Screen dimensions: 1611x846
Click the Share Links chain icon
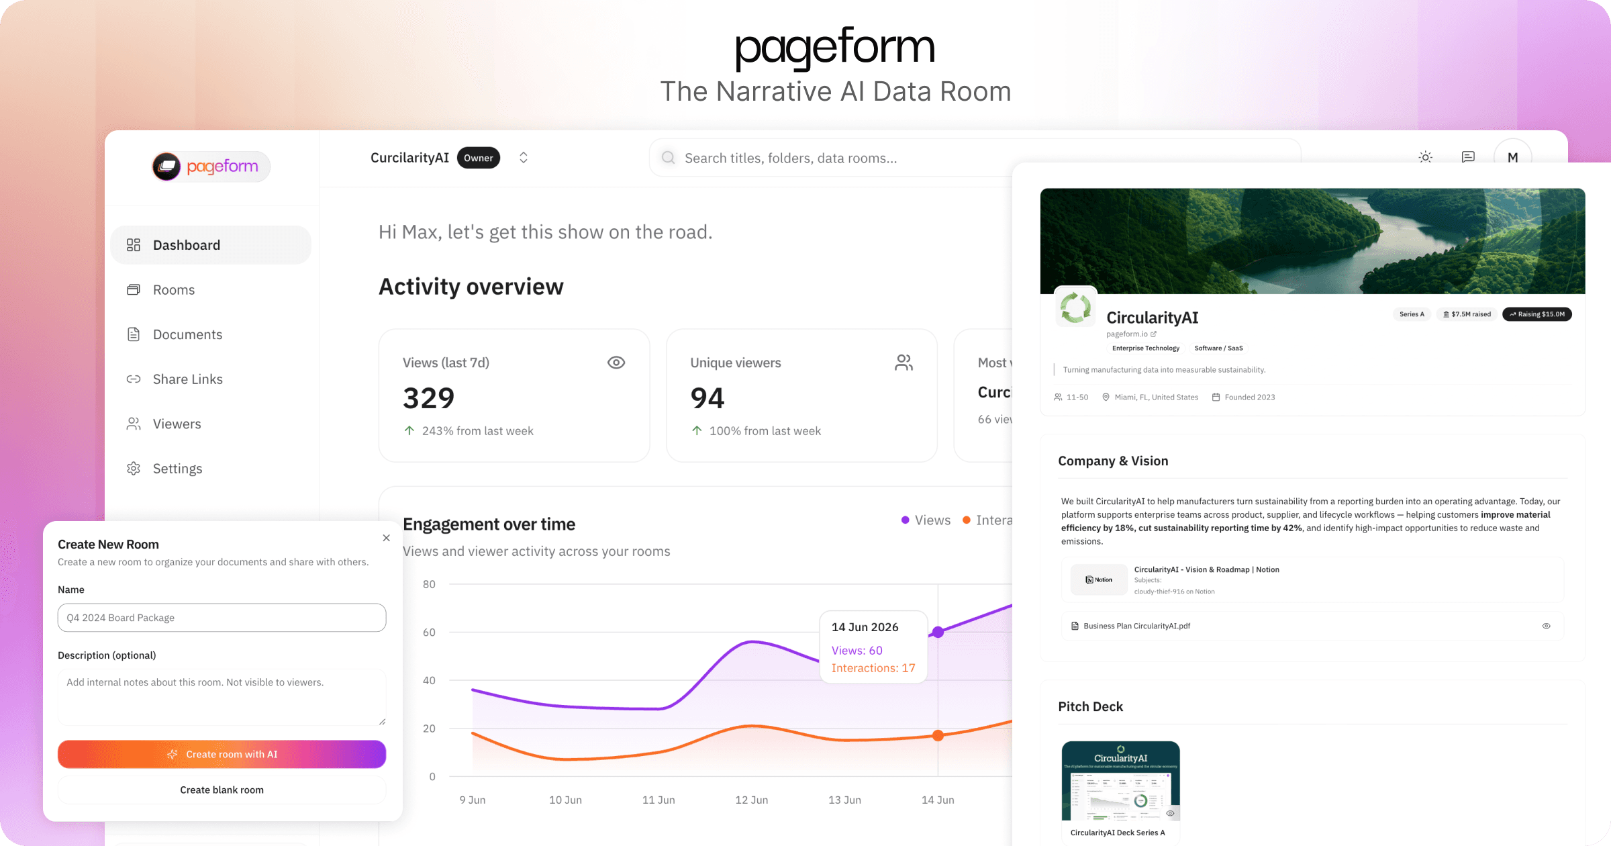pos(134,379)
